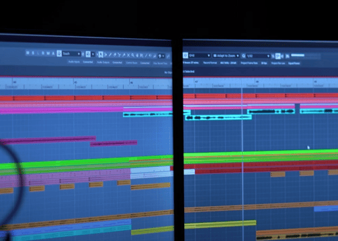Expand the Adapt to Zoom dropdown

click(226, 56)
